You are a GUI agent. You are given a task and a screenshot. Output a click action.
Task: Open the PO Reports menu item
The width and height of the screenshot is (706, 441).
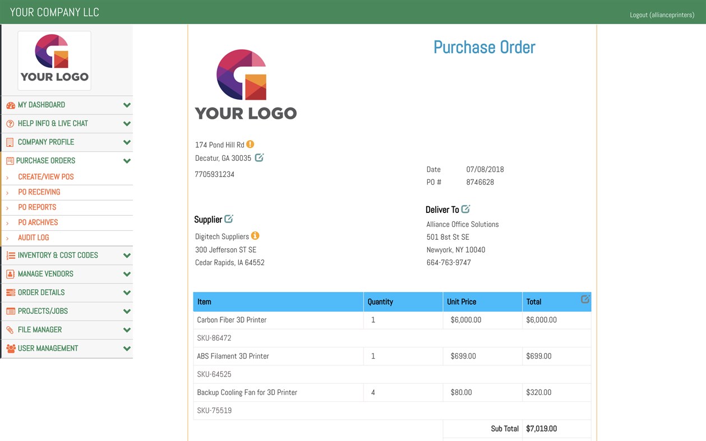37,207
